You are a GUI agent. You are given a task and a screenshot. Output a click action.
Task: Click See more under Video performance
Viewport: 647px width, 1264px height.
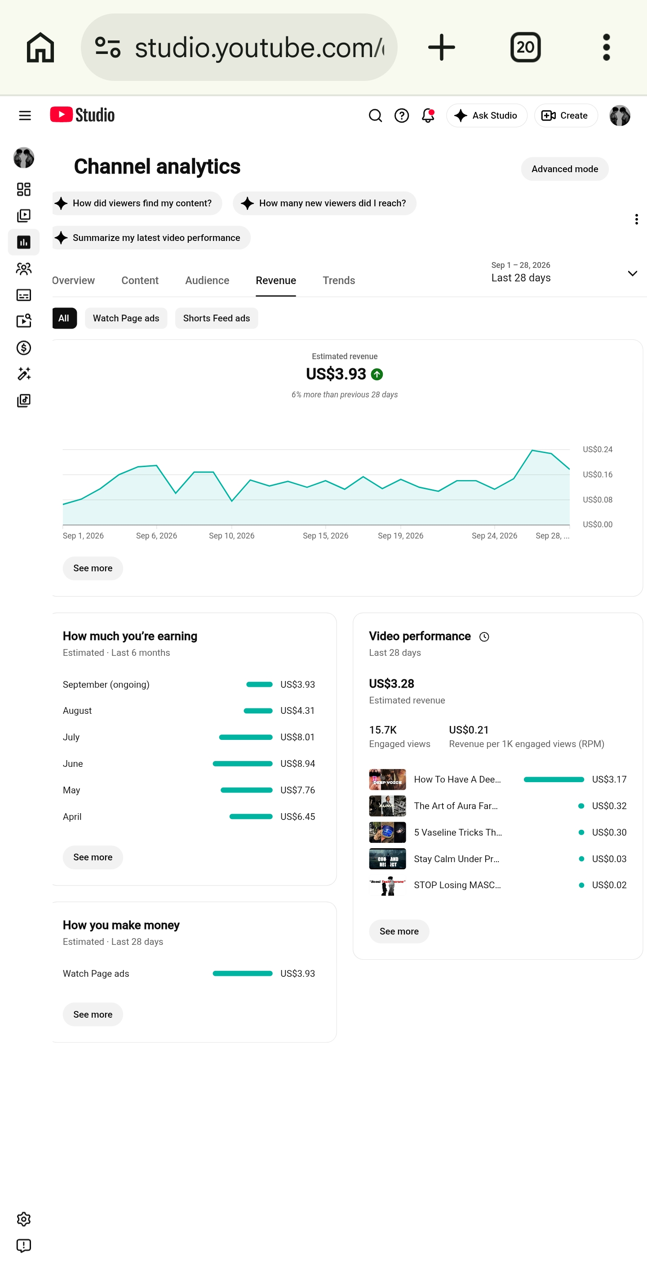coord(399,932)
